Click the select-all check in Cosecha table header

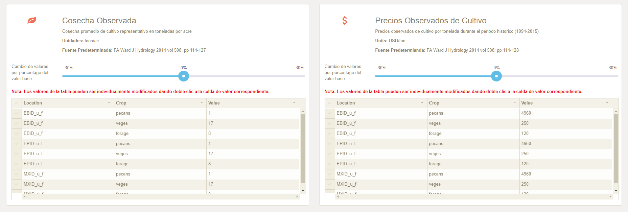pos(17,103)
